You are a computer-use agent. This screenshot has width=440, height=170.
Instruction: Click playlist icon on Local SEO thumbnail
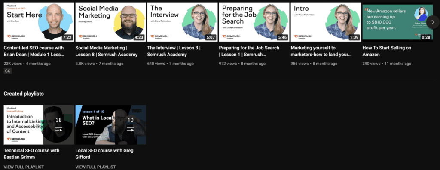tap(131, 129)
